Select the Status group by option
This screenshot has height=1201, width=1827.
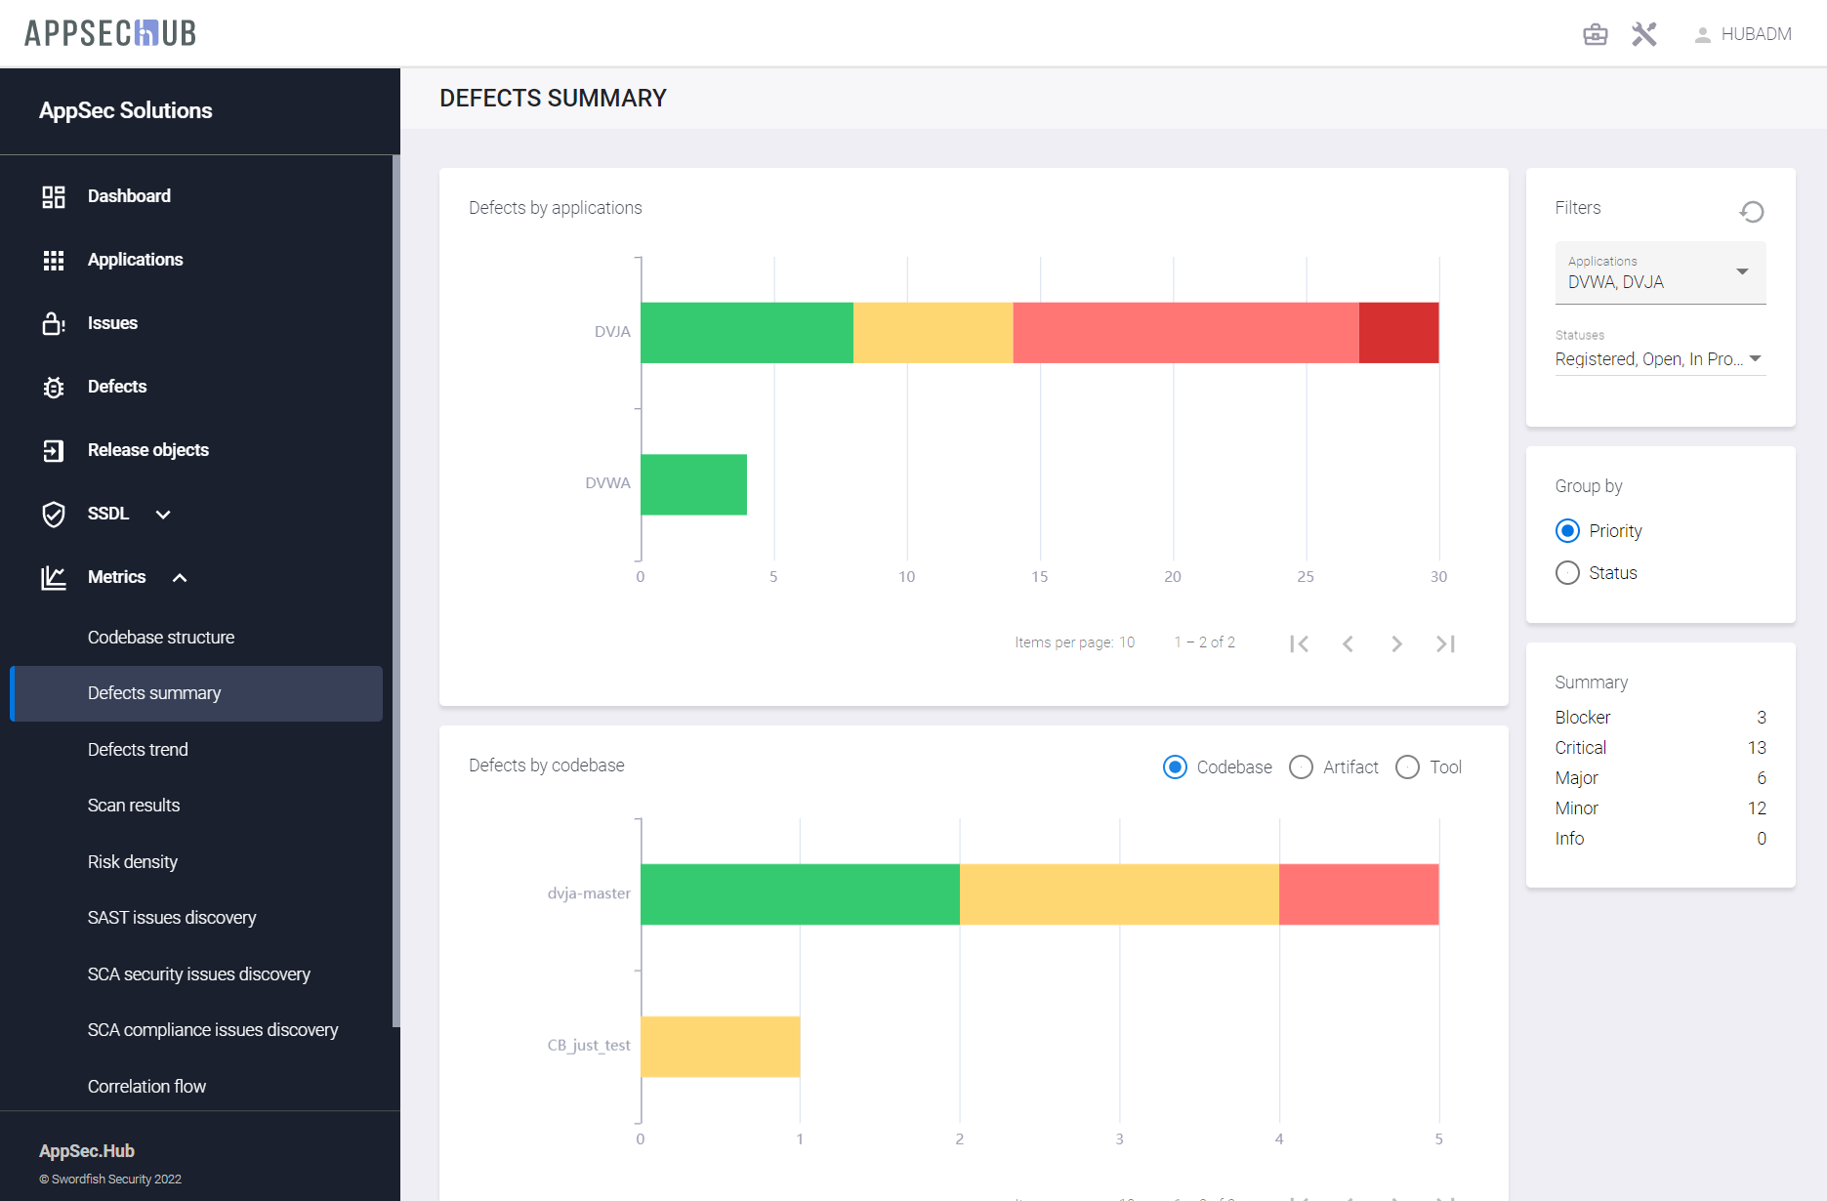click(1567, 573)
